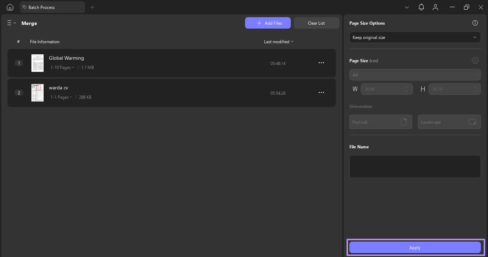Open the user account profile icon
This screenshot has height=257, width=488.
pos(435,7)
